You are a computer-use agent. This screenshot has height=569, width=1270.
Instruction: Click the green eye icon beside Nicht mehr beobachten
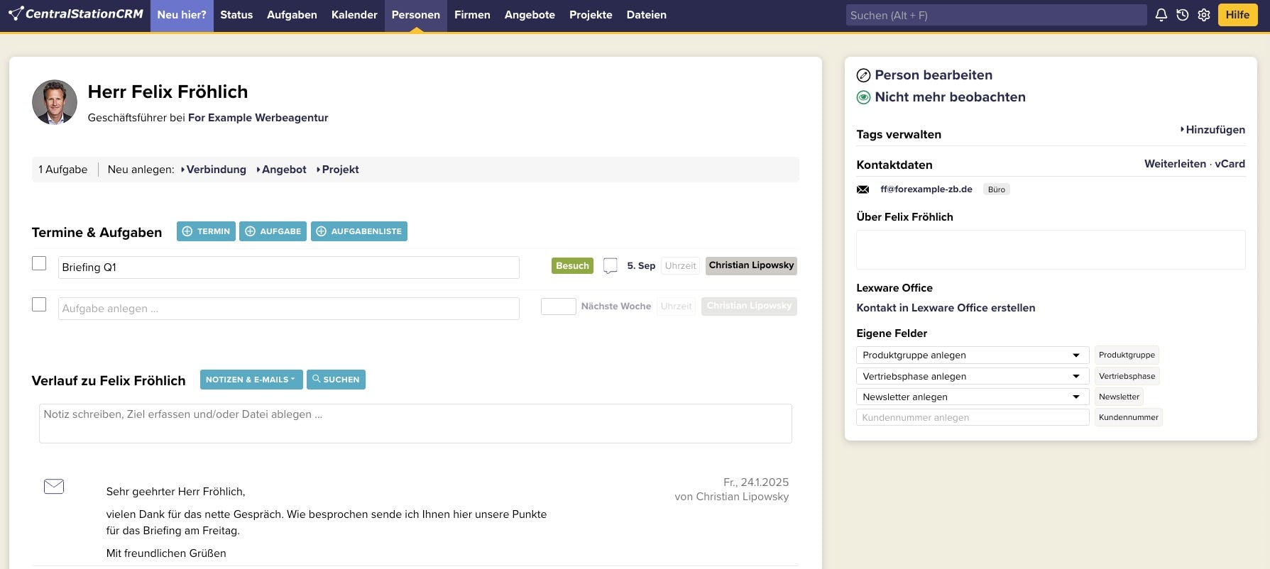(x=863, y=97)
